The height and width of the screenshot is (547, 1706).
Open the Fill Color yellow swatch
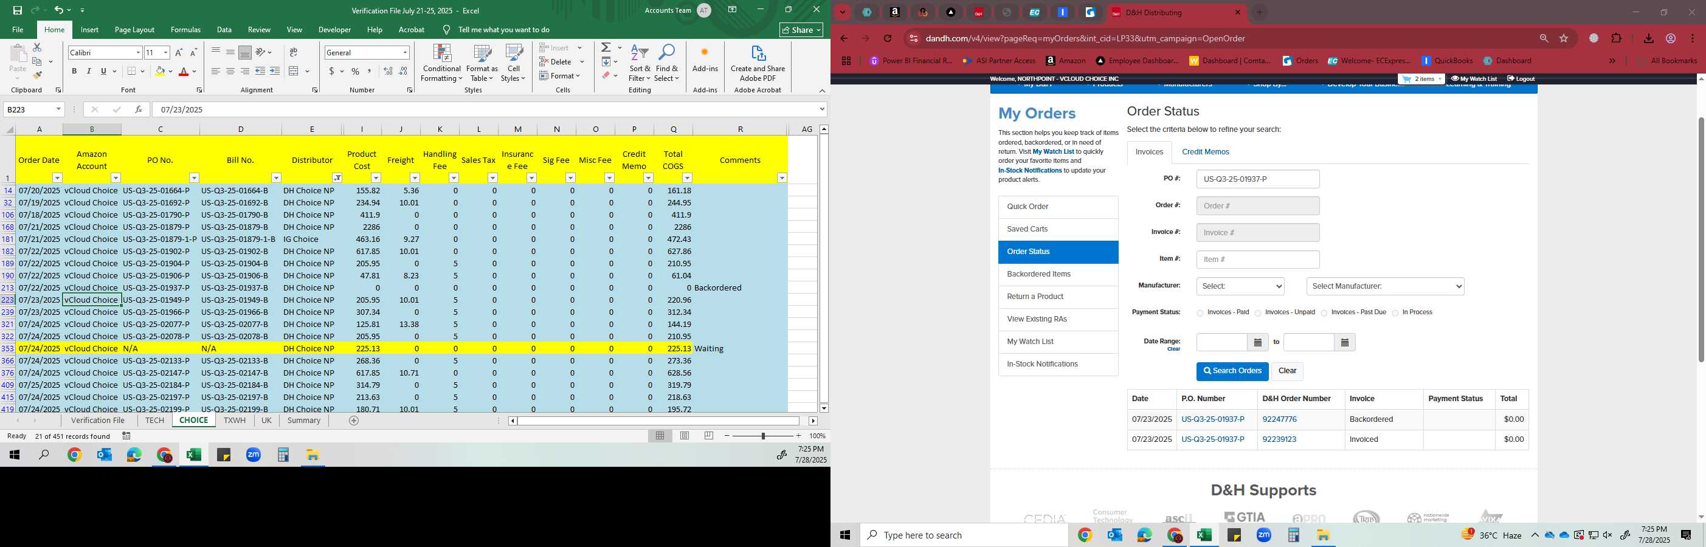160,72
